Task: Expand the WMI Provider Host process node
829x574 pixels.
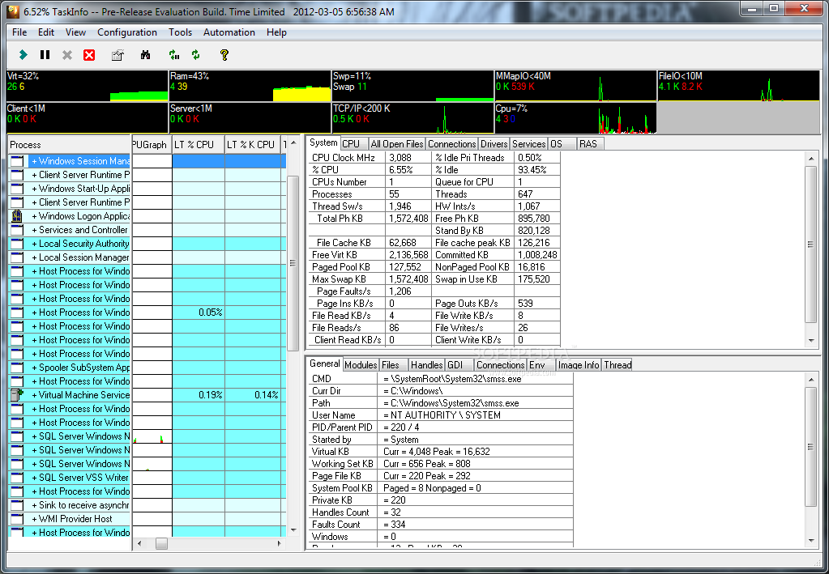Action: pyautogui.click(x=34, y=519)
